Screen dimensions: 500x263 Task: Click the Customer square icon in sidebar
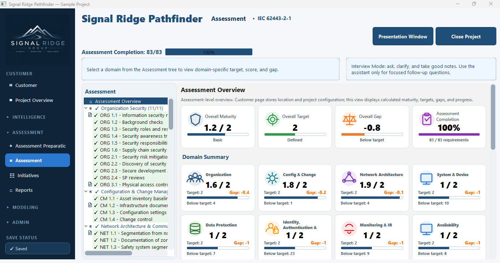[x=11, y=85]
